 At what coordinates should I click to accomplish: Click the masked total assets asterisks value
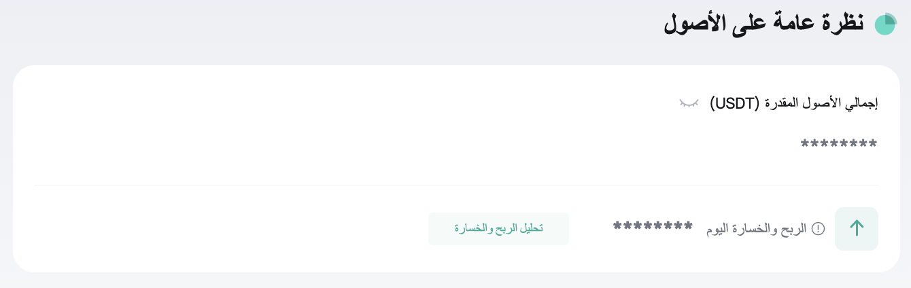tap(839, 145)
